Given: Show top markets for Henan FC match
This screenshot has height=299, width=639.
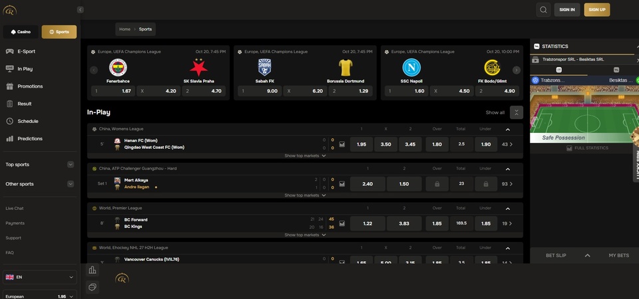Looking at the screenshot, I should (305, 155).
